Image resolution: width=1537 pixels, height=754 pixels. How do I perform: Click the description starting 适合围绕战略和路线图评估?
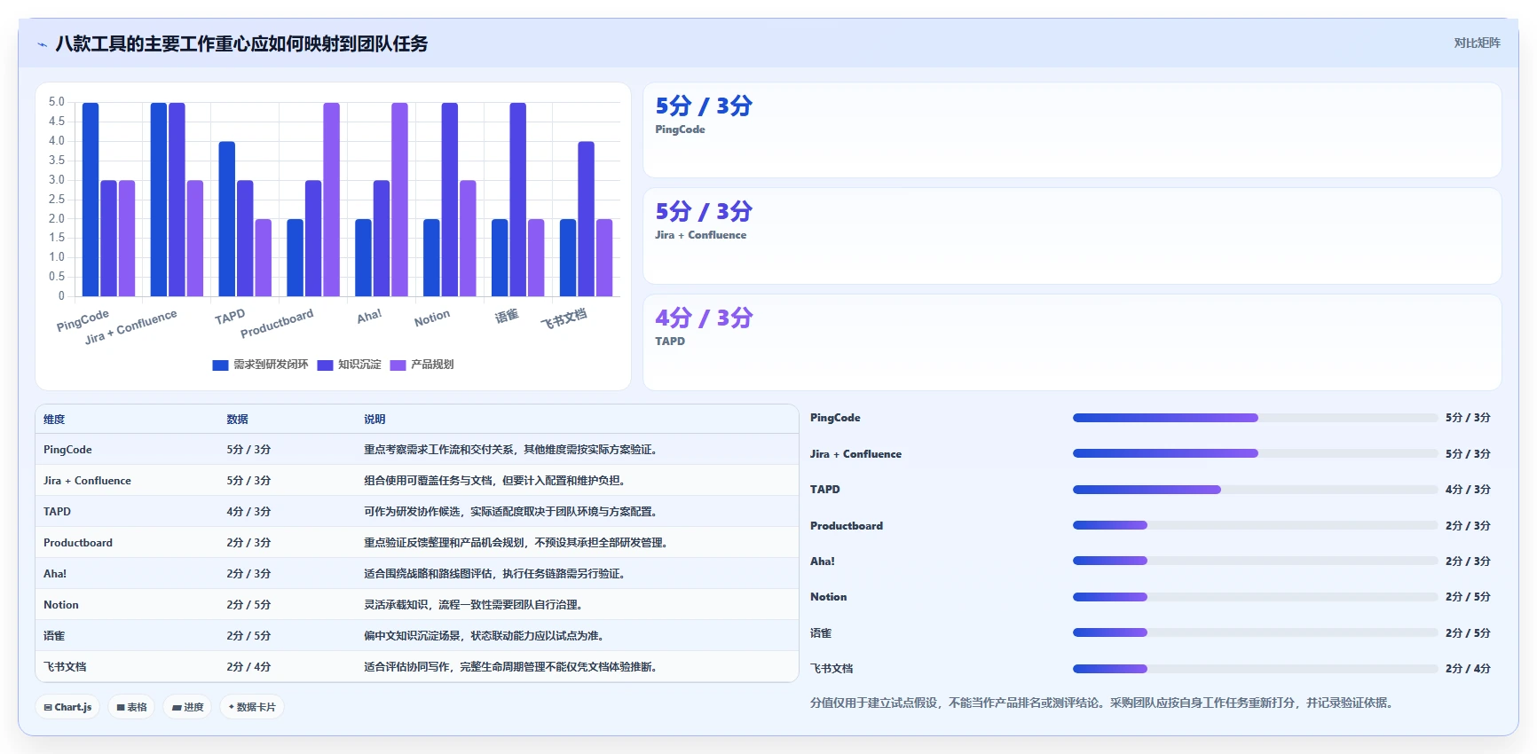click(x=496, y=574)
